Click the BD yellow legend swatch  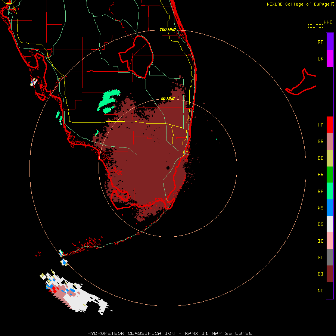tap(330, 158)
